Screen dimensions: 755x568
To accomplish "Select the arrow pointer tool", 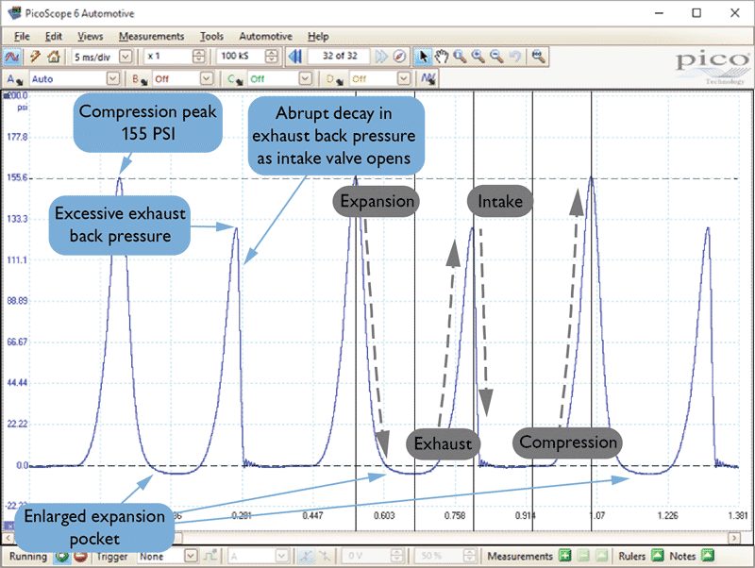I will (422, 57).
